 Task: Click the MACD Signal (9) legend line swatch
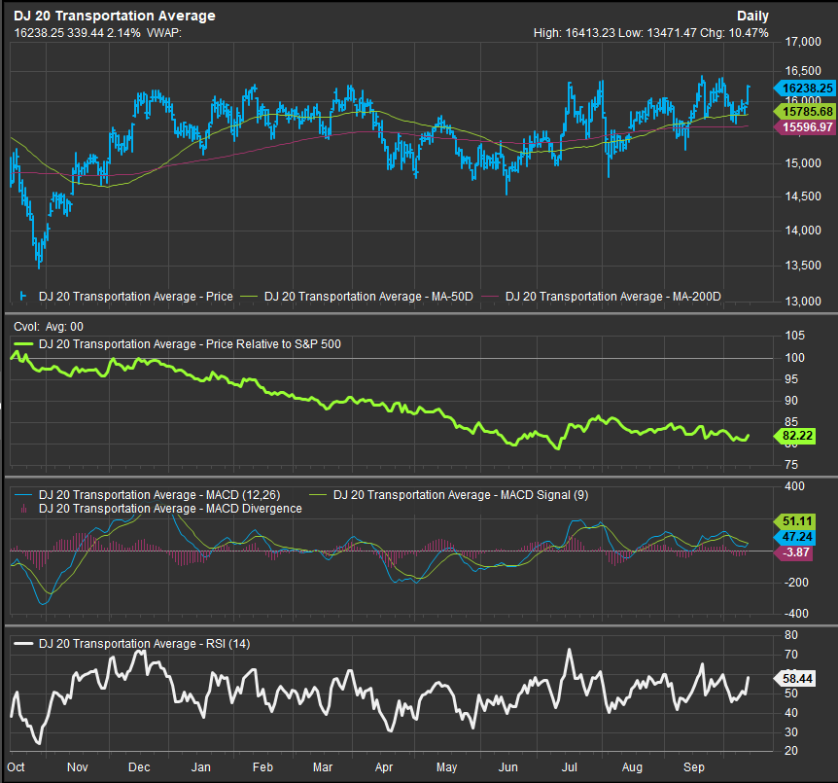[x=318, y=495]
